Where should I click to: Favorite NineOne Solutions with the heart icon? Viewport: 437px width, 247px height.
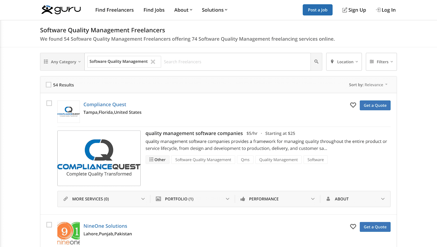tap(353, 227)
